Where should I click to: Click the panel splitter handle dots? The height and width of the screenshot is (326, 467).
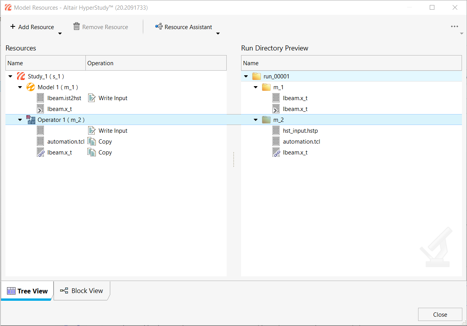(x=234, y=160)
